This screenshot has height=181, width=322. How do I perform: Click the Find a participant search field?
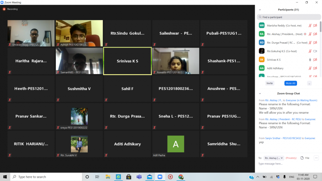pos(288,17)
